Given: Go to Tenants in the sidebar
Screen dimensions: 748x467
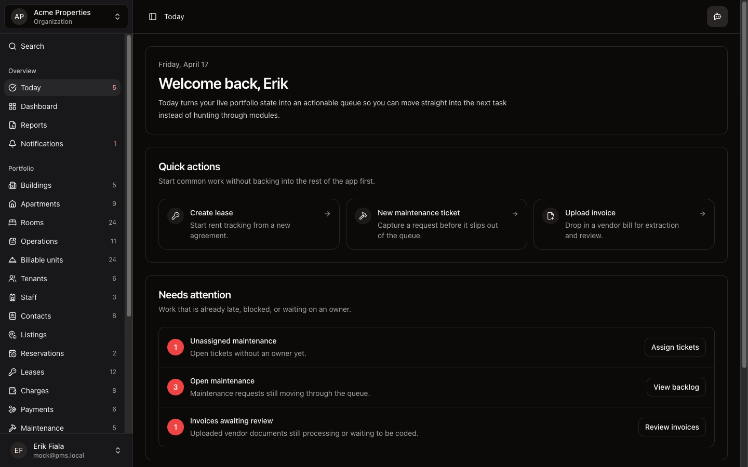Looking at the screenshot, I should [34, 279].
